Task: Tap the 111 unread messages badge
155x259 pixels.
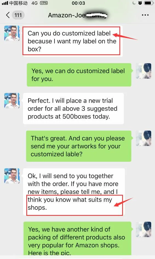Action: tap(18, 15)
